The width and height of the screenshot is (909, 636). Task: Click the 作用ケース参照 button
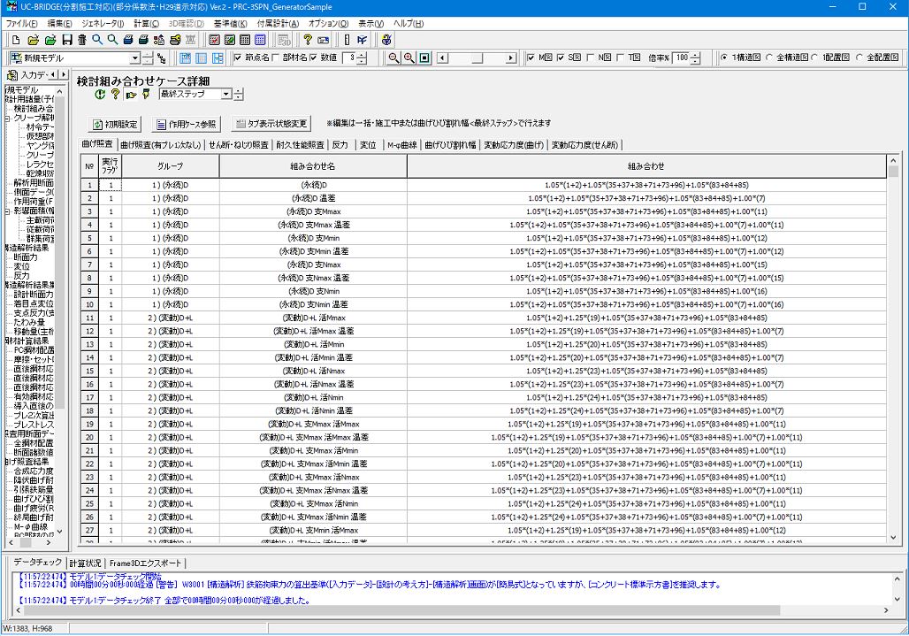click(186, 124)
